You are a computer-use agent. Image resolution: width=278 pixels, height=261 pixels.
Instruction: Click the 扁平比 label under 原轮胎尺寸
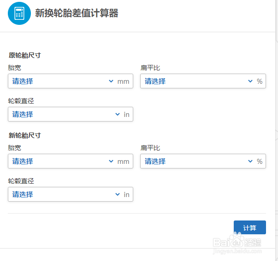(150, 68)
